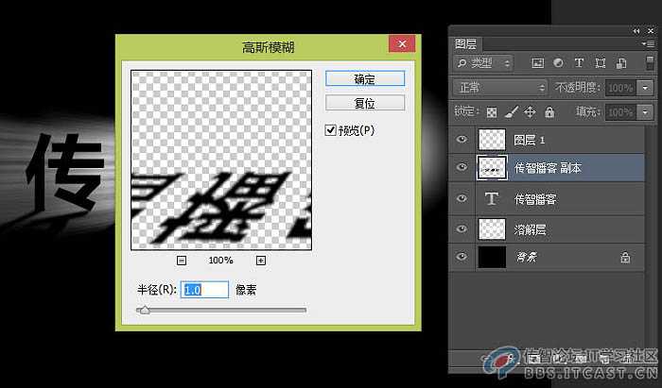Viewport: 662px width, 388px height.
Task: Click the type layer filter icon
Action: click(578, 63)
